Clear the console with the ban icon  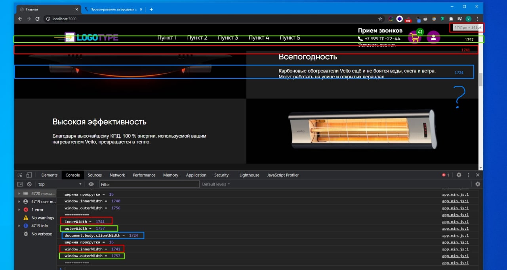(x=29, y=184)
